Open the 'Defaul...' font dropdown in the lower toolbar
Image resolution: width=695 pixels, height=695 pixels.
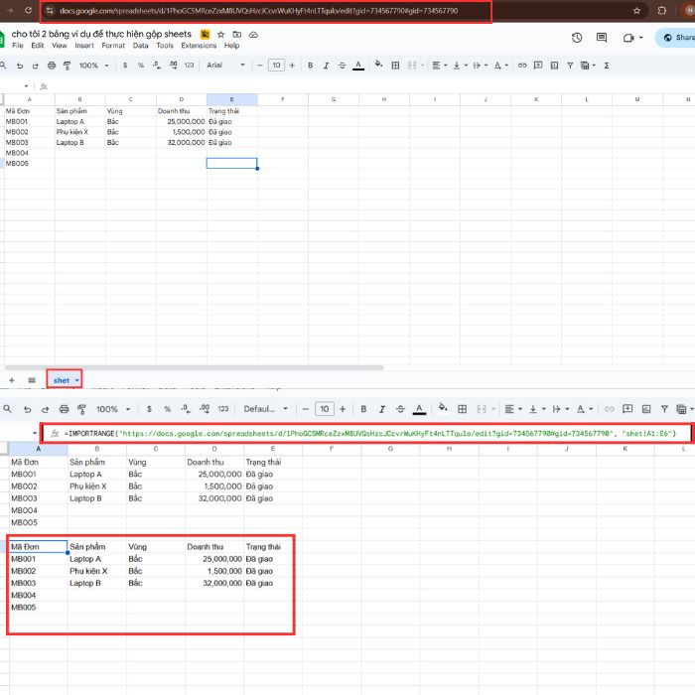[x=266, y=409]
